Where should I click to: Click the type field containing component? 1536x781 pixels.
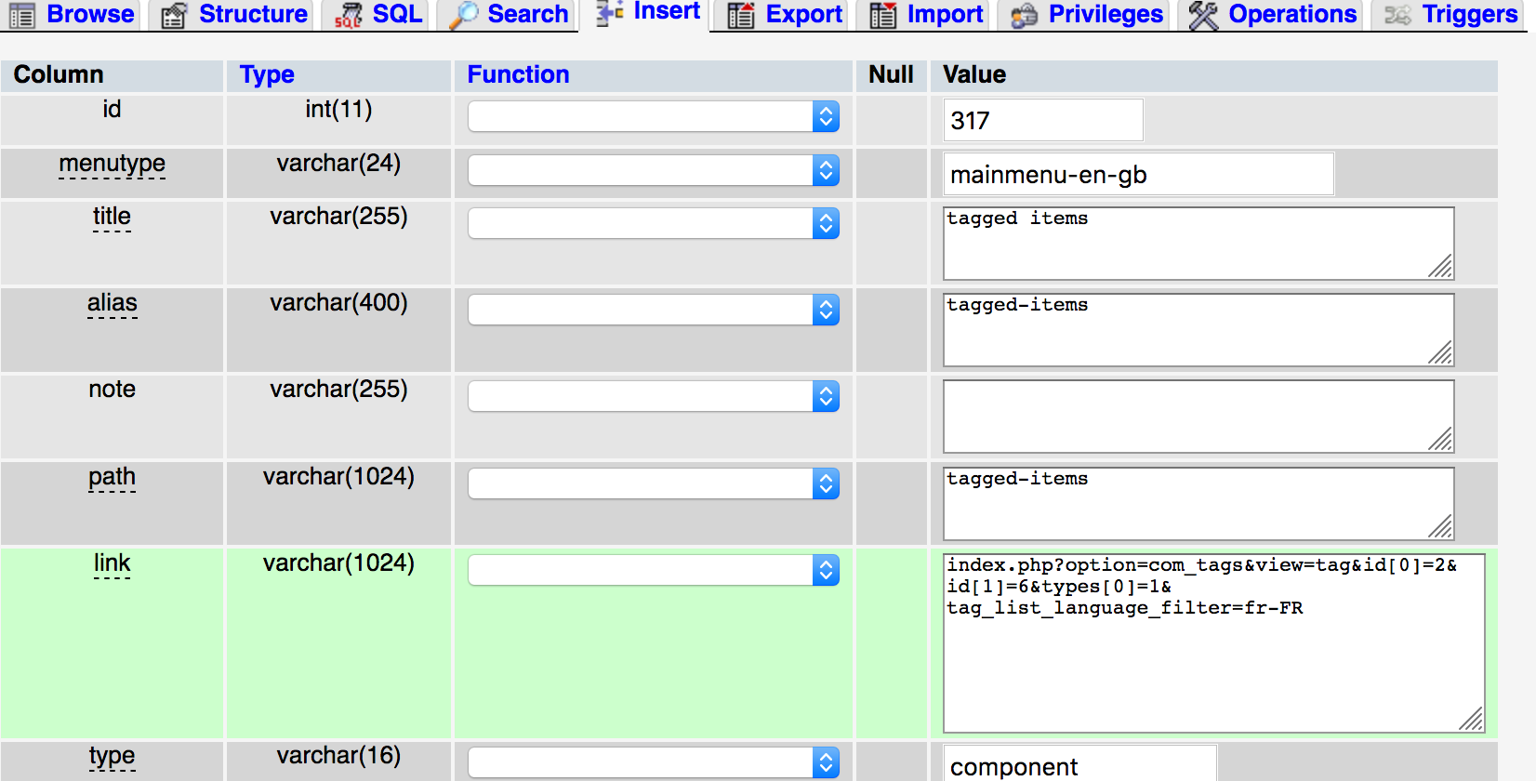tap(1080, 764)
